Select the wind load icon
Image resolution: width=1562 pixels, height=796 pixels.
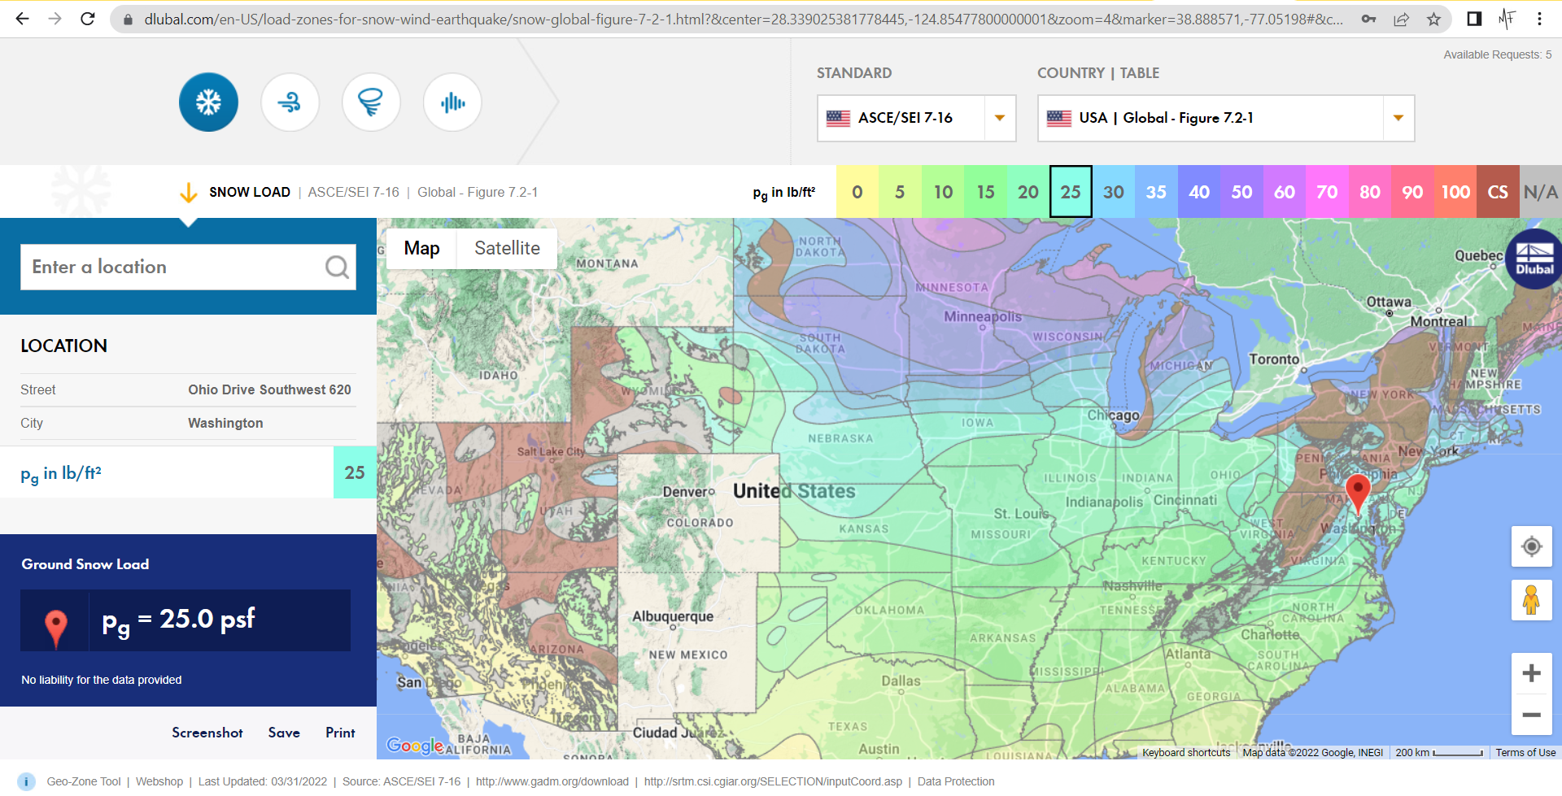(x=290, y=102)
